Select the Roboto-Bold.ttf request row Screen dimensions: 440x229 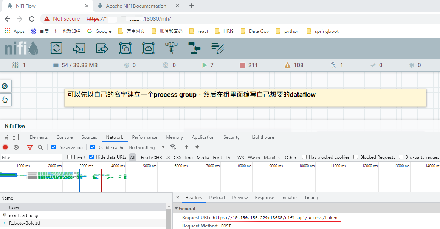[83, 223]
